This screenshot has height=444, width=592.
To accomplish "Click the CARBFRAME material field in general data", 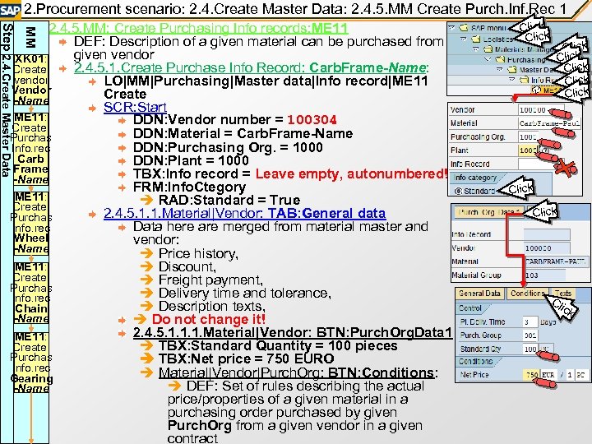I will click(556, 261).
